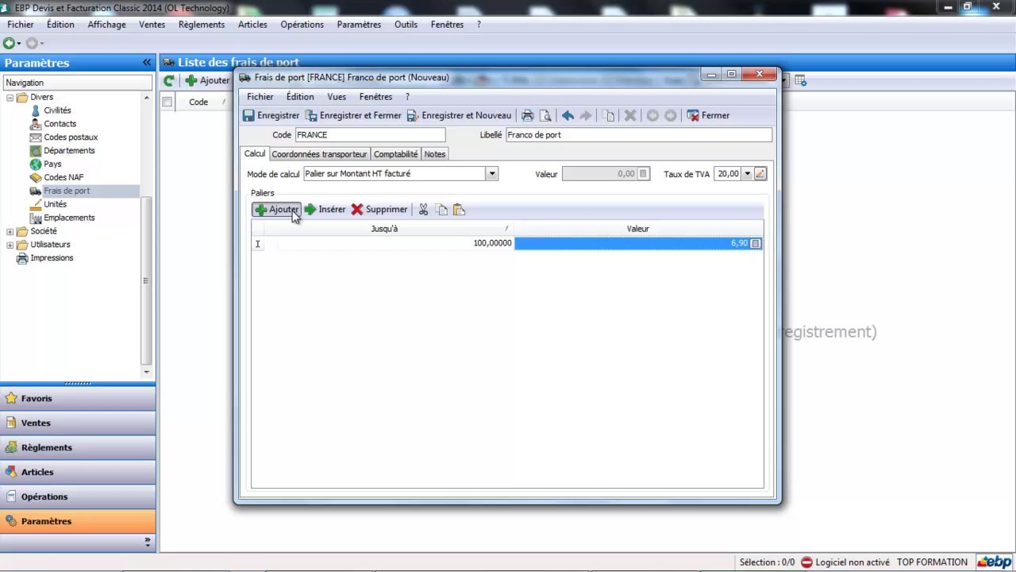Screen dimensions: 1016x572
Task: Click the copy icon in Paliers toolbar
Action: [x=441, y=210]
